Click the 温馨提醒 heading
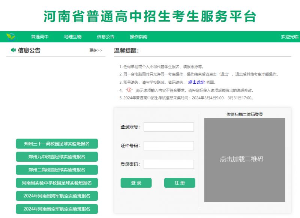 126,51
